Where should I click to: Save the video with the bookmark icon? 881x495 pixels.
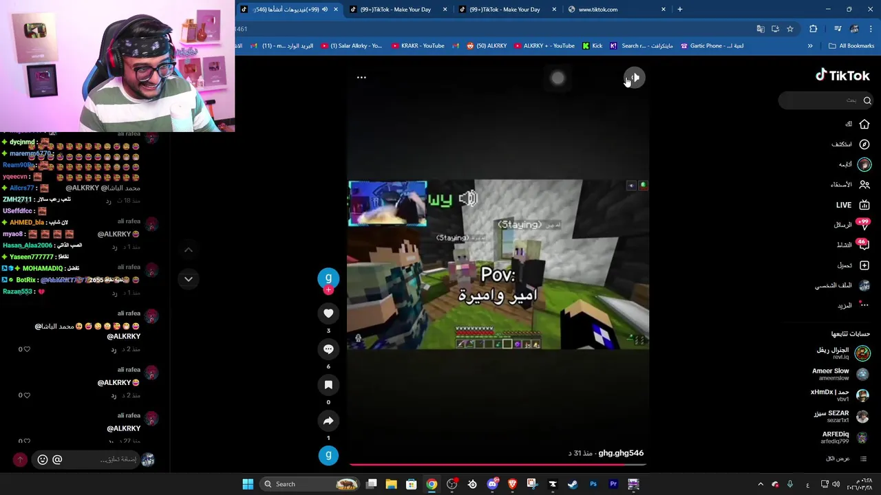(328, 385)
